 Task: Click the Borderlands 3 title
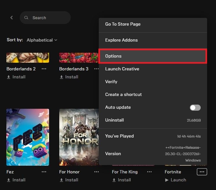coord(74,69)
